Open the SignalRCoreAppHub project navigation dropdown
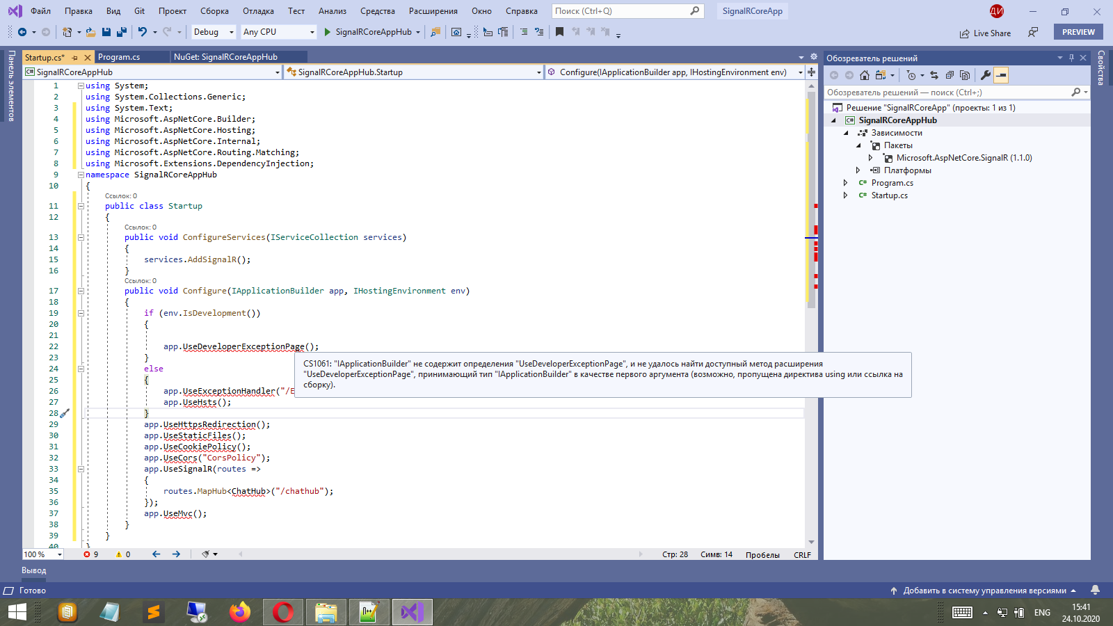The image size is (1113, 626). coord(152,72)
